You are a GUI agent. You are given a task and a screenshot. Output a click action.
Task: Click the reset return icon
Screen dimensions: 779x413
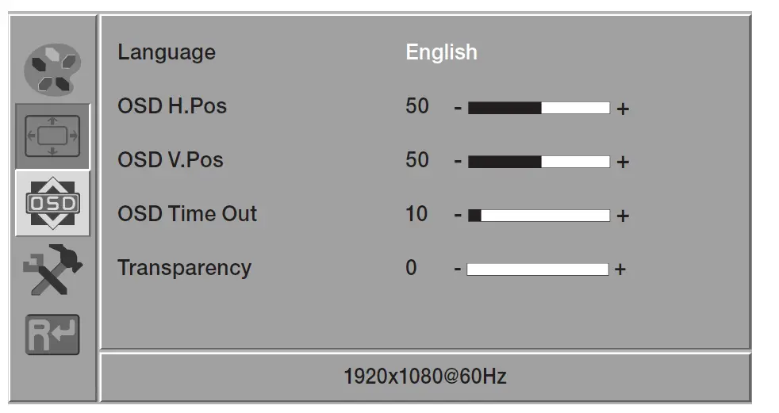pos(53,334)
